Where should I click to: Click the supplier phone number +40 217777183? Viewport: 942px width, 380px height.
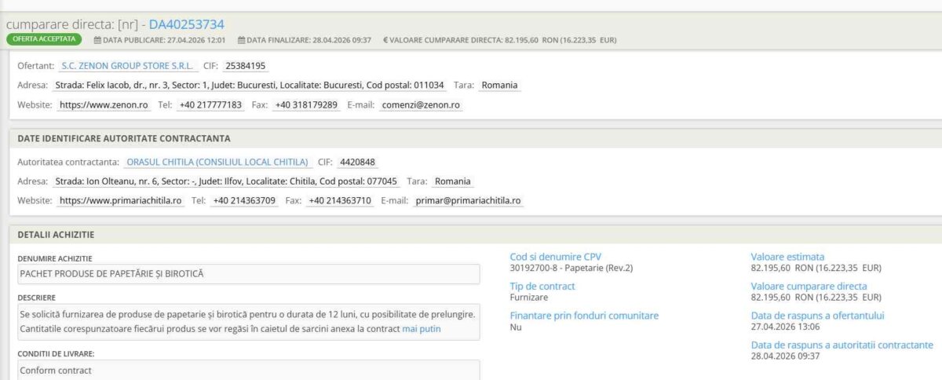(210, 104)
